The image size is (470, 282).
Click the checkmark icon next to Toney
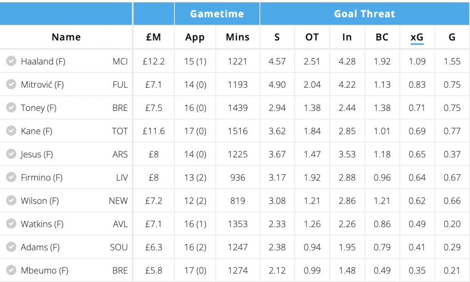coord(11,107)
